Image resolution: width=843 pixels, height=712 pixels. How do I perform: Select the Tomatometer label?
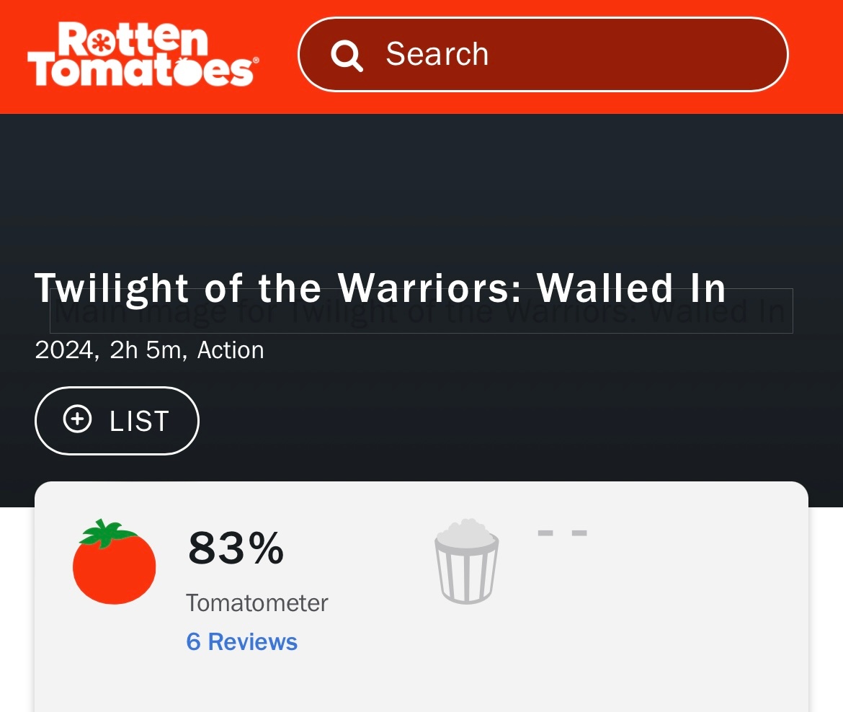257,603
